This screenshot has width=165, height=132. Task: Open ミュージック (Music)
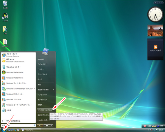point(46,74)
